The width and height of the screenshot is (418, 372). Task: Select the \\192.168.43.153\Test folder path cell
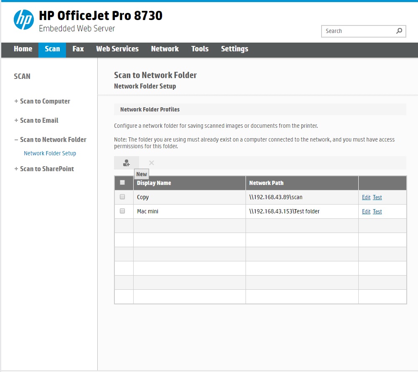302,211
